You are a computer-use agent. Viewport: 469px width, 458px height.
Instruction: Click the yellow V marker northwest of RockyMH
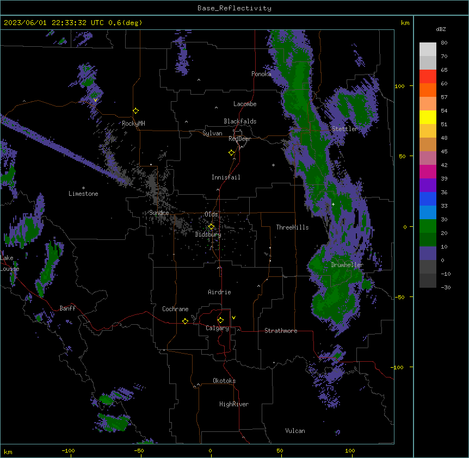tap(95, 100)
